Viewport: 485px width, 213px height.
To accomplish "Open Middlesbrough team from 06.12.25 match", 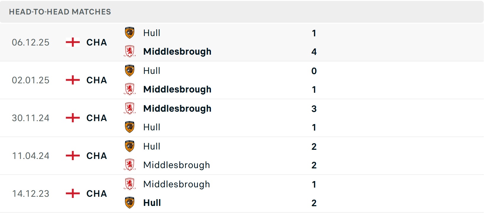I will coord(177,51).
